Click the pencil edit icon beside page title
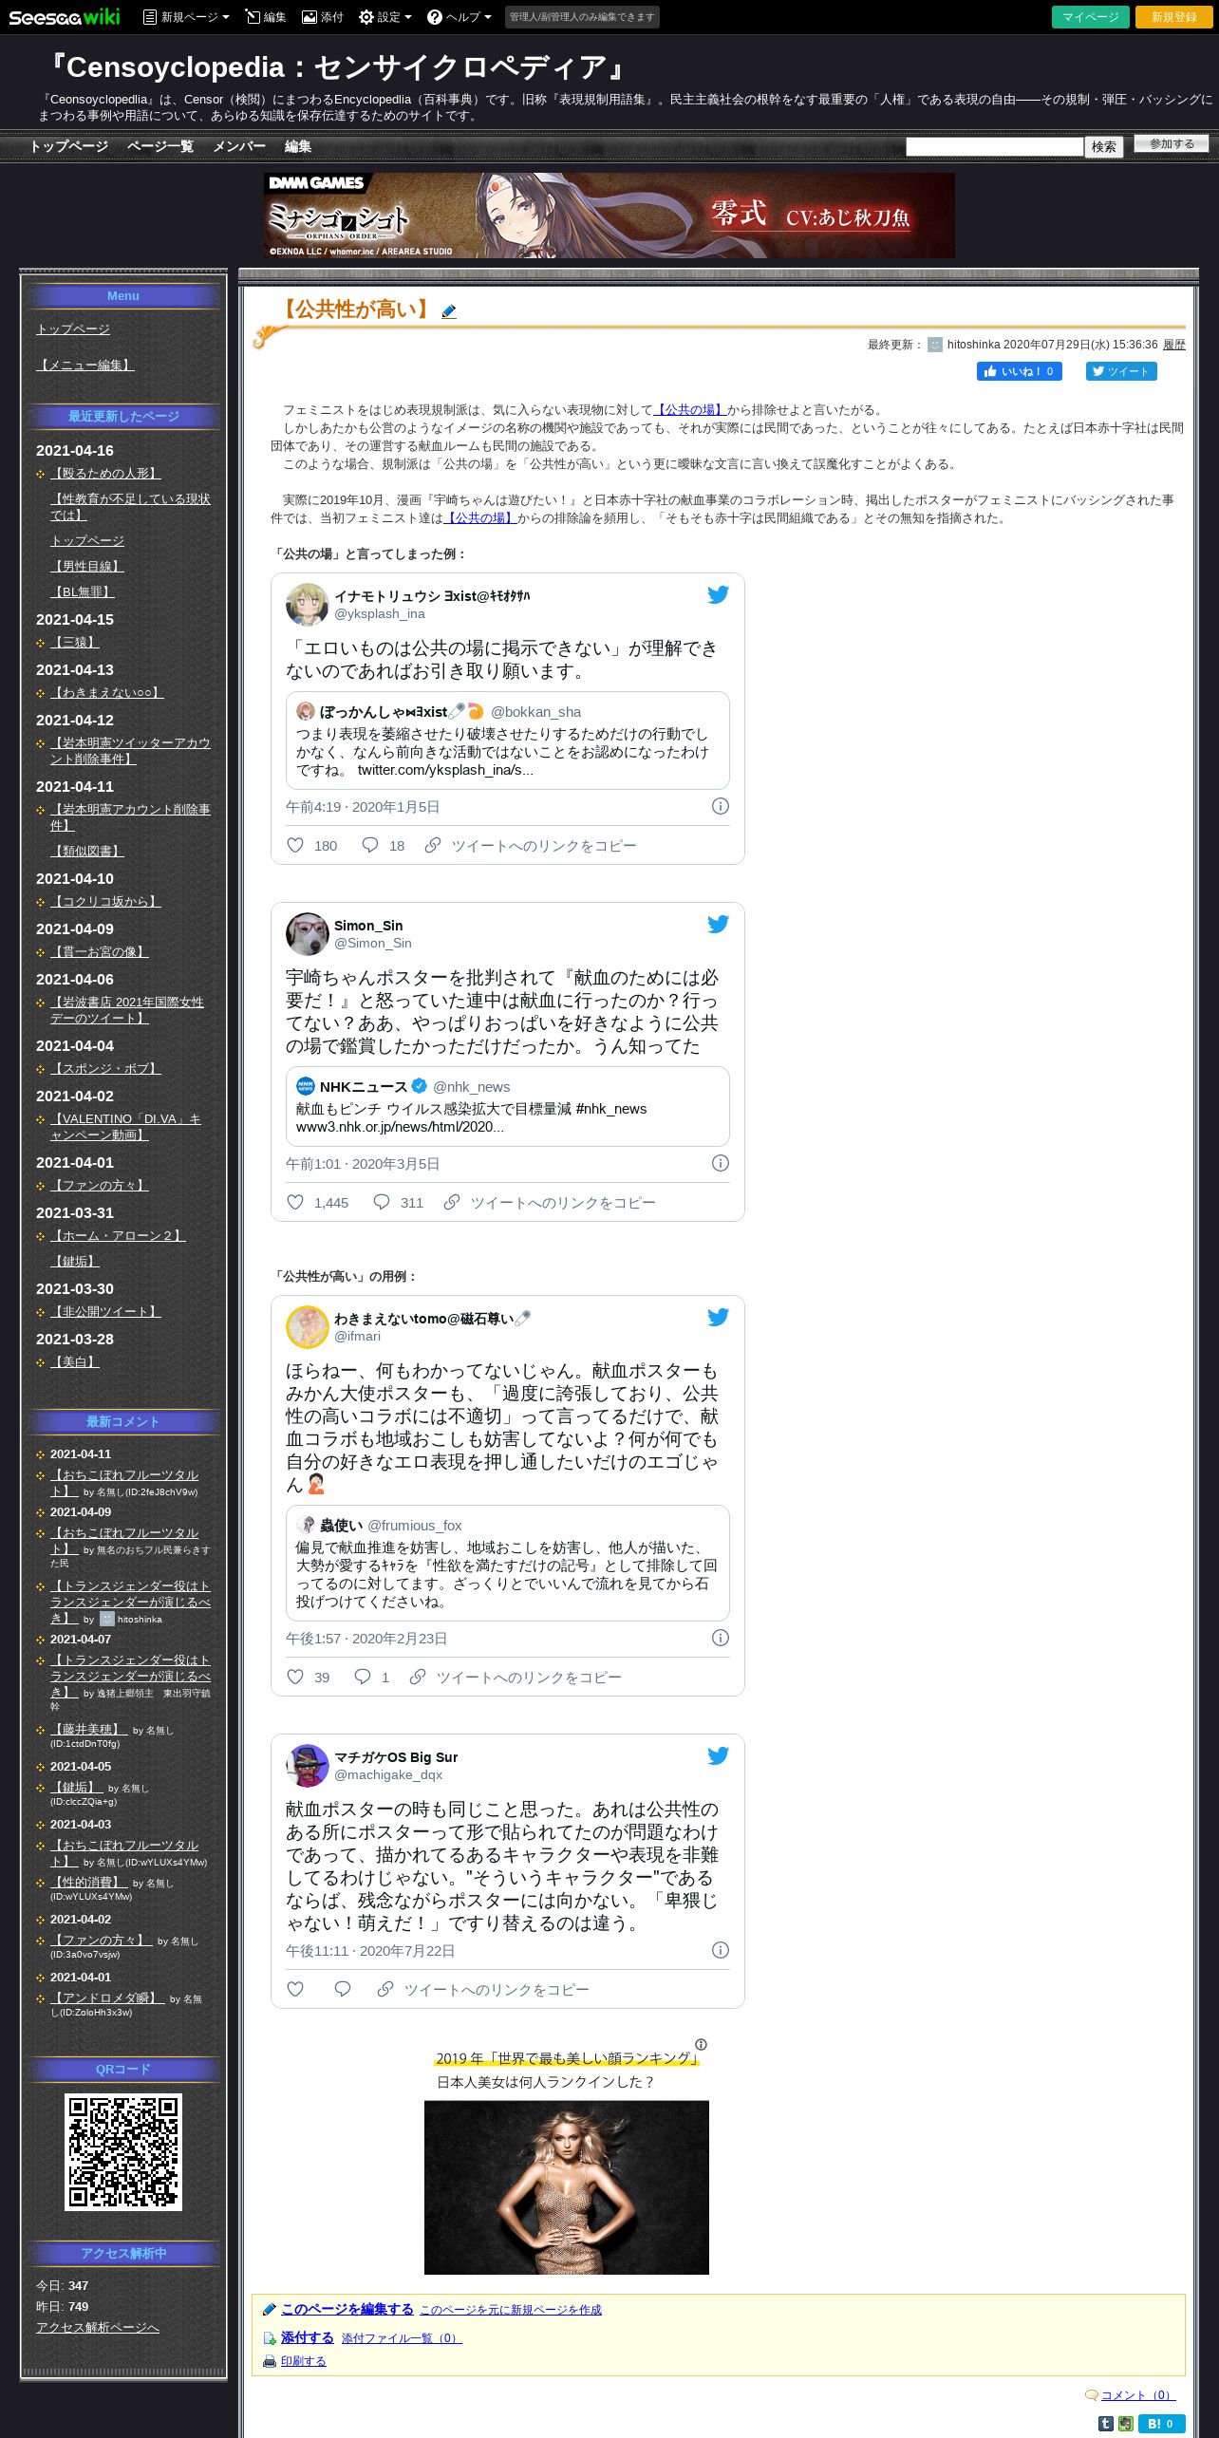Screen dimensions: 1219x2438 point(449,311)
